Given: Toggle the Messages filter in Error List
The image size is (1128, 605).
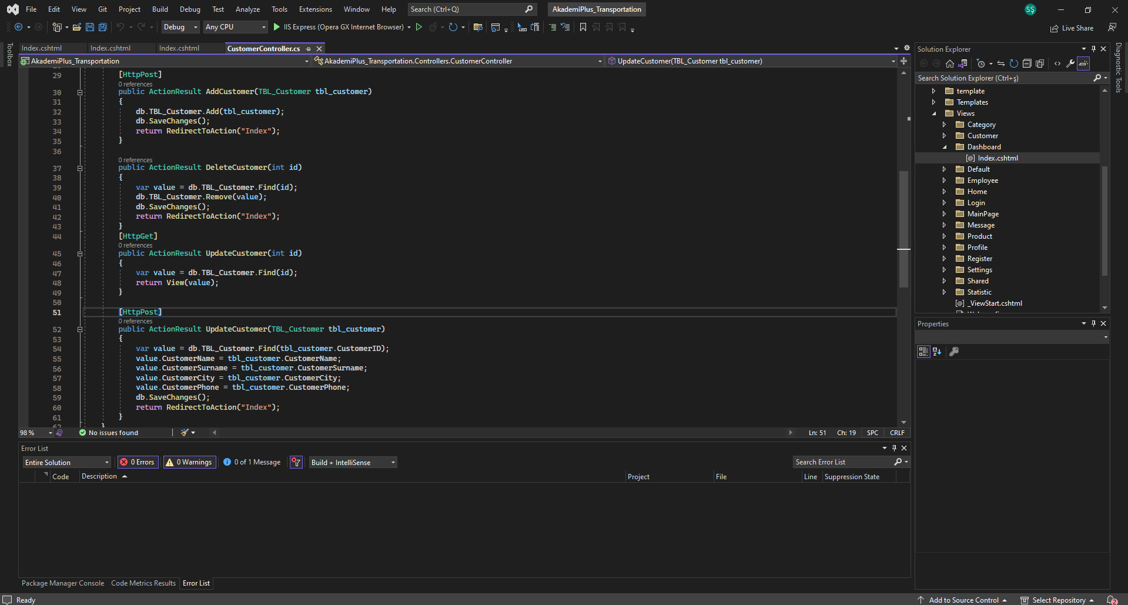Looking at the screenshot, I should [x=252, y=462].
